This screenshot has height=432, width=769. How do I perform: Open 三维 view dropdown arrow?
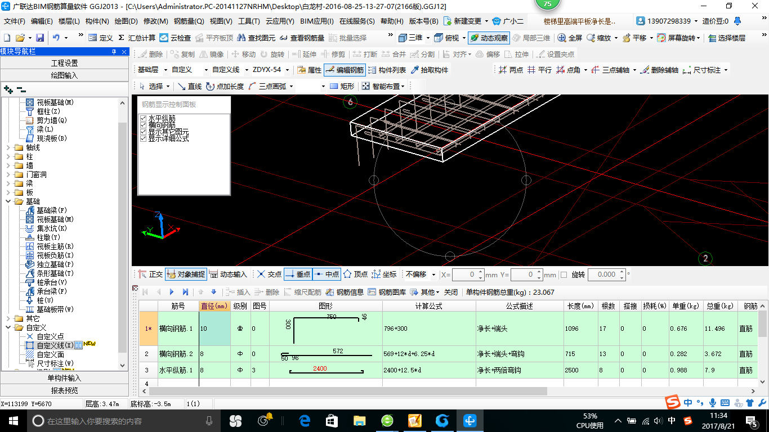pyautogui.click(x=427, y=38)
